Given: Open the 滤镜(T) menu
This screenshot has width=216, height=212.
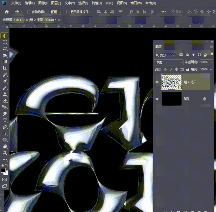Looking at the screenshot, I should click(x=97, y=3).
